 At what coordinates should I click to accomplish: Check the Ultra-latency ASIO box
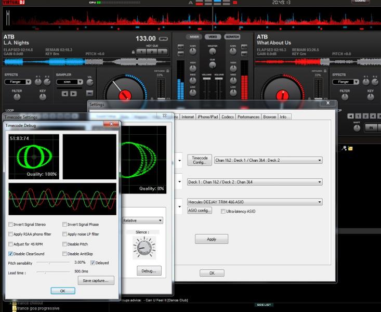[223, 212]
